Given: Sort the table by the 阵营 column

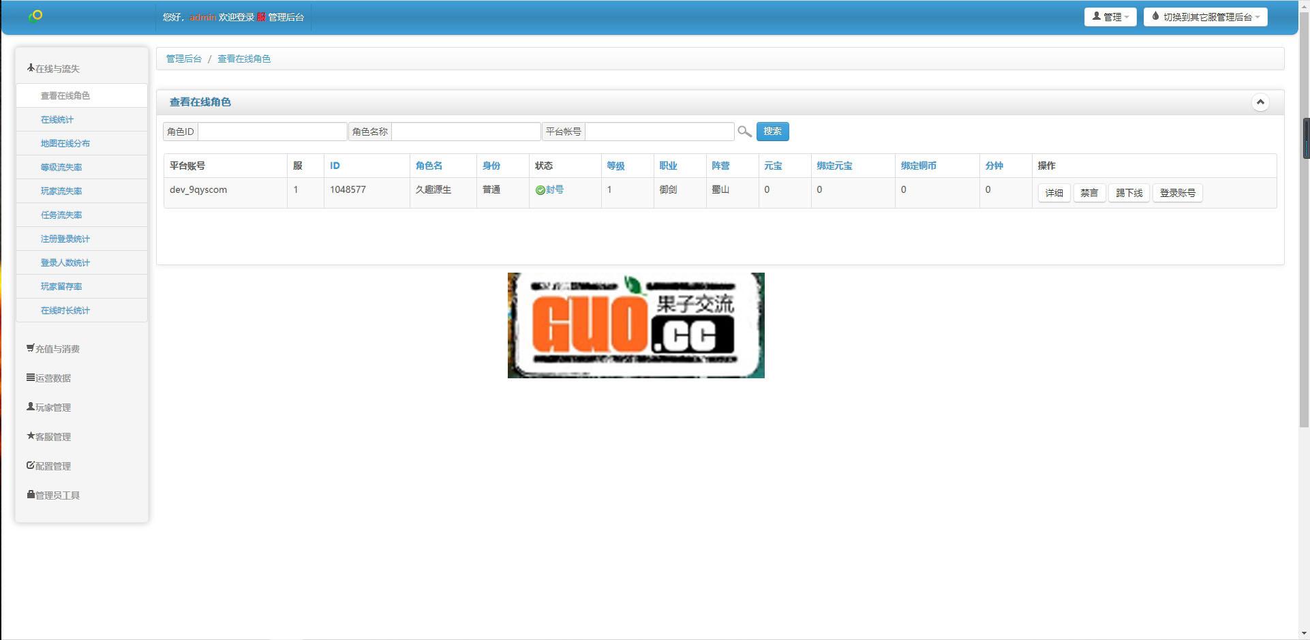Looking at the screenshot, I should [720, 166].
